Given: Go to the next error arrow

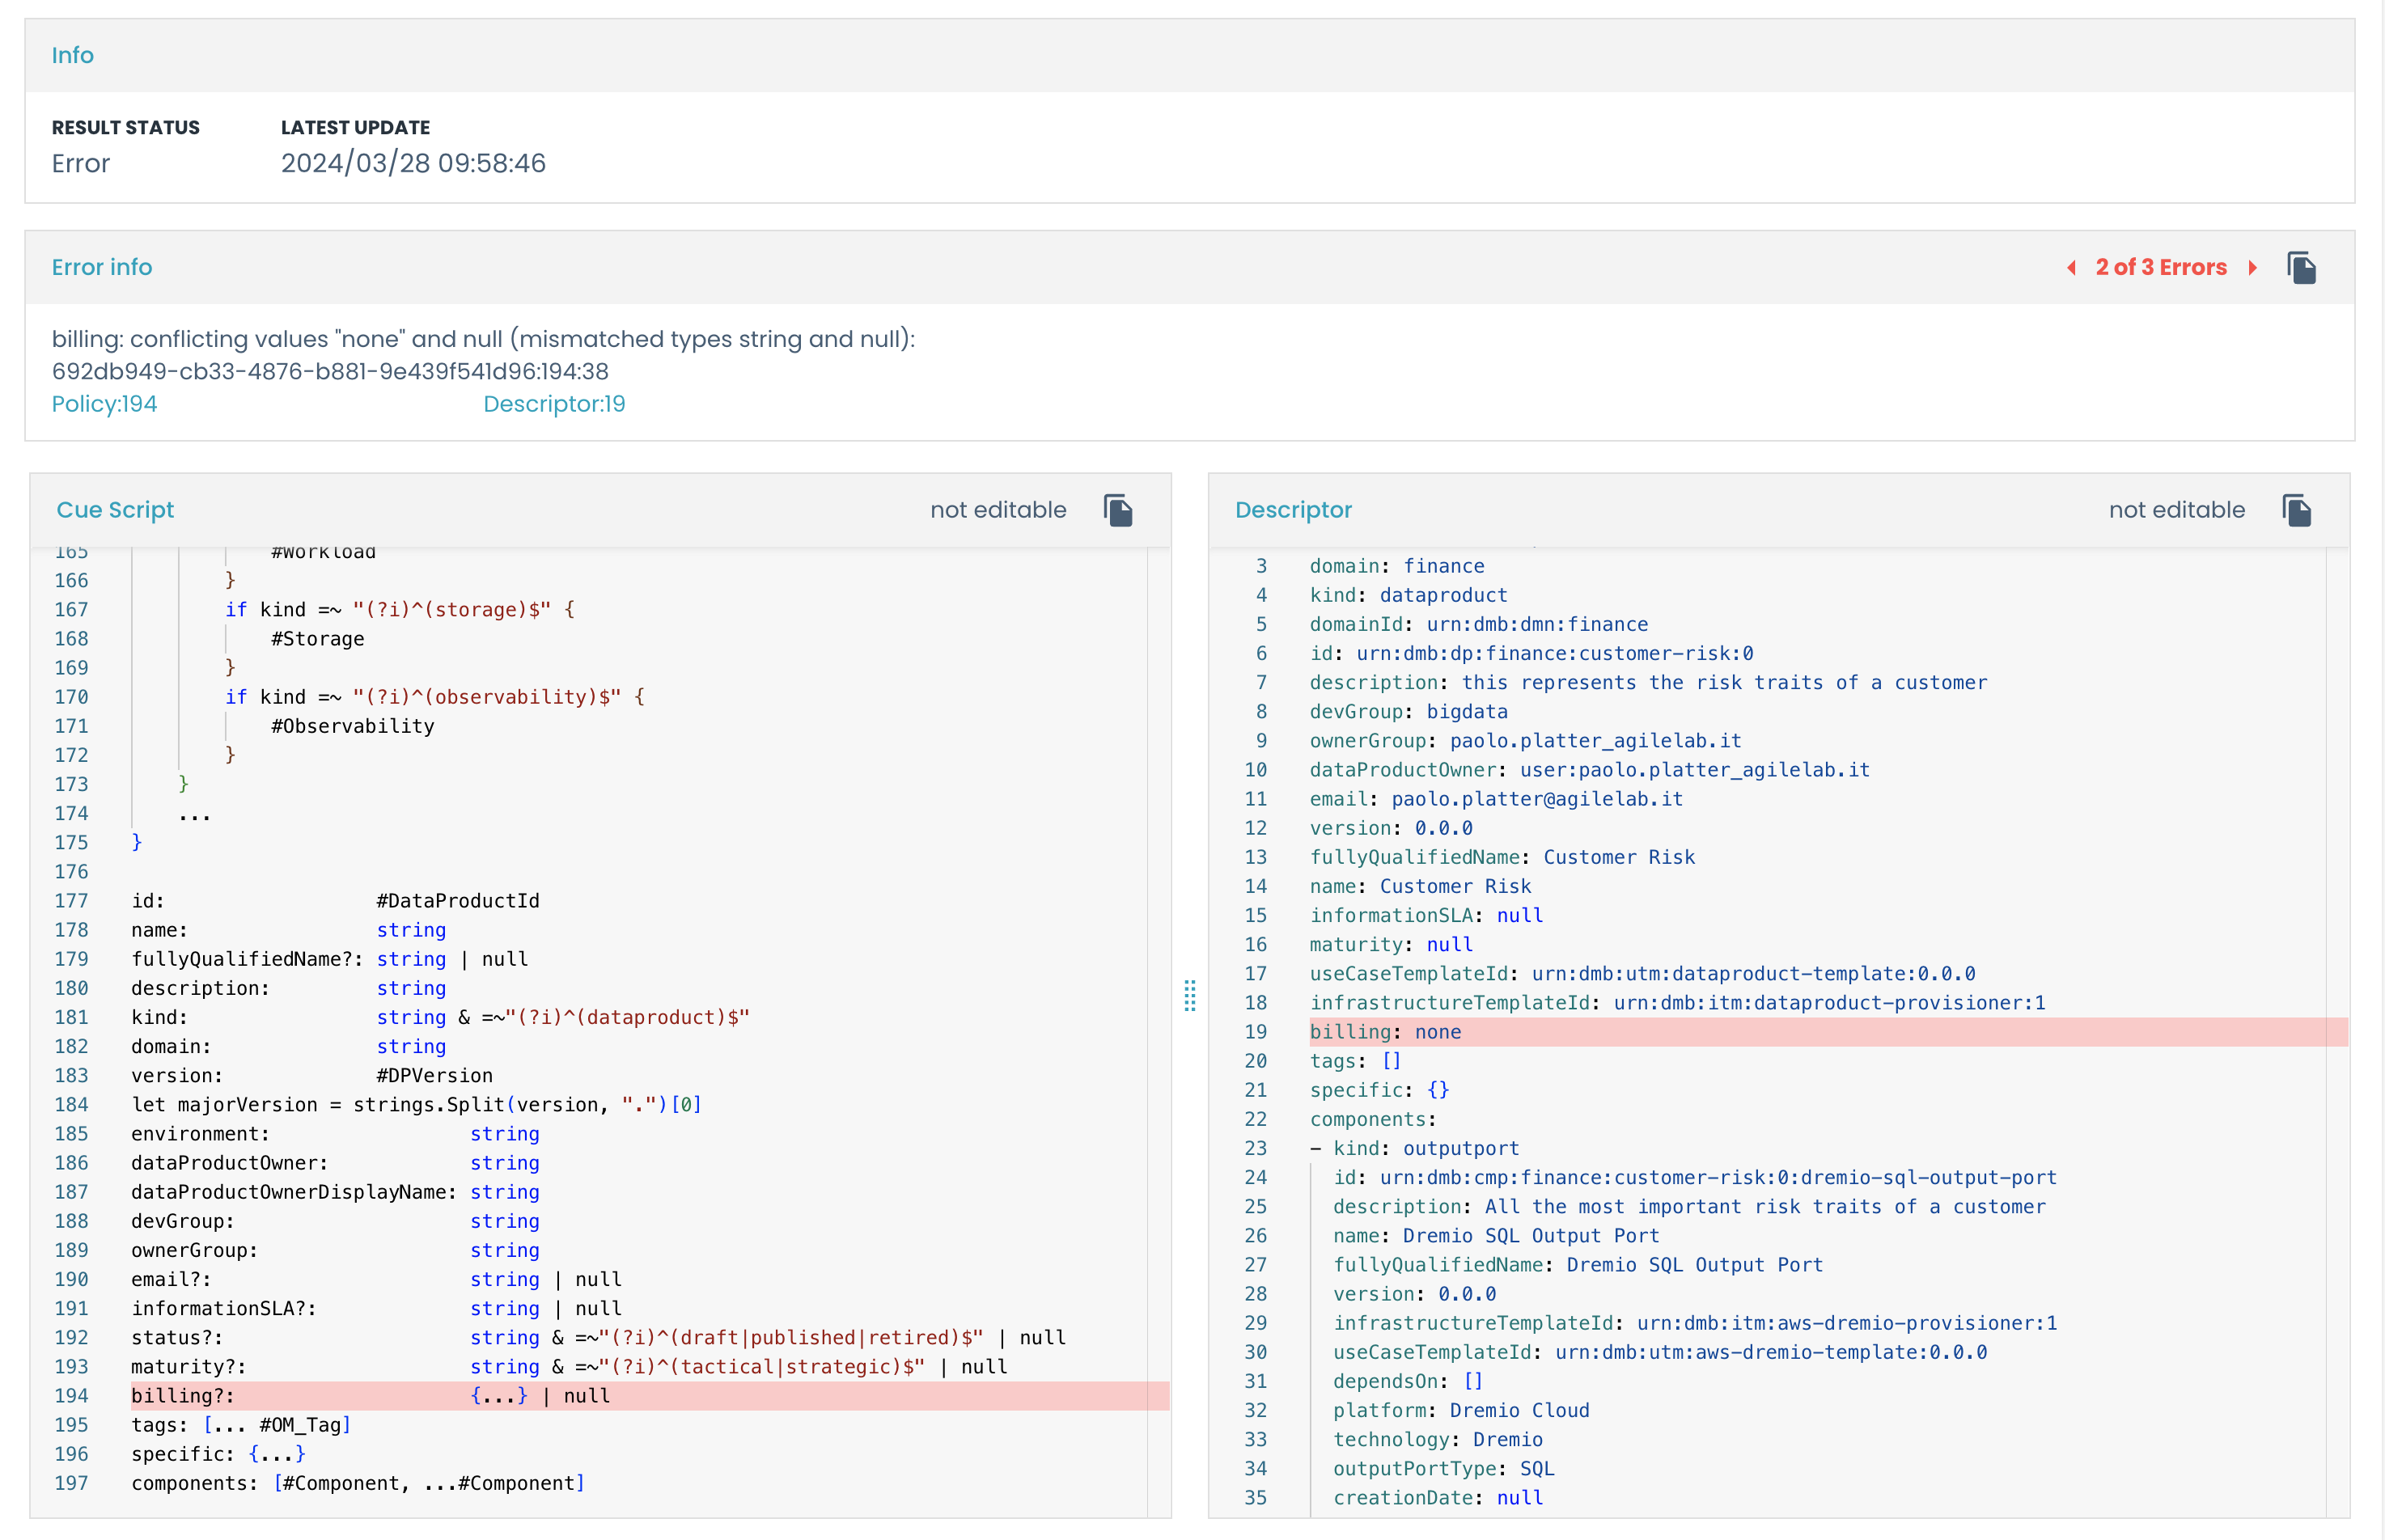Looking at the screenshot, I should tap(2252, 267).
